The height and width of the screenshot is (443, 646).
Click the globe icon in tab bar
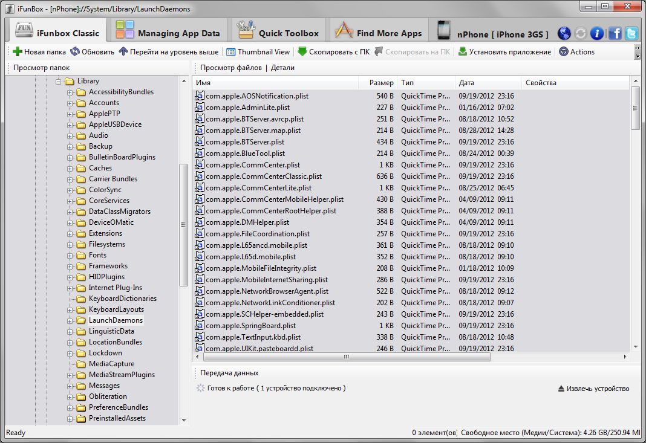564,33
